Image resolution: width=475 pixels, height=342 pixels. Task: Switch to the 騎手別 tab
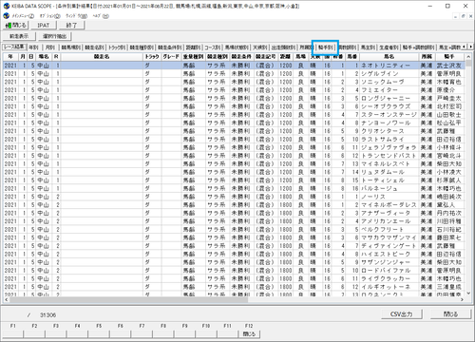click(326, 47)
